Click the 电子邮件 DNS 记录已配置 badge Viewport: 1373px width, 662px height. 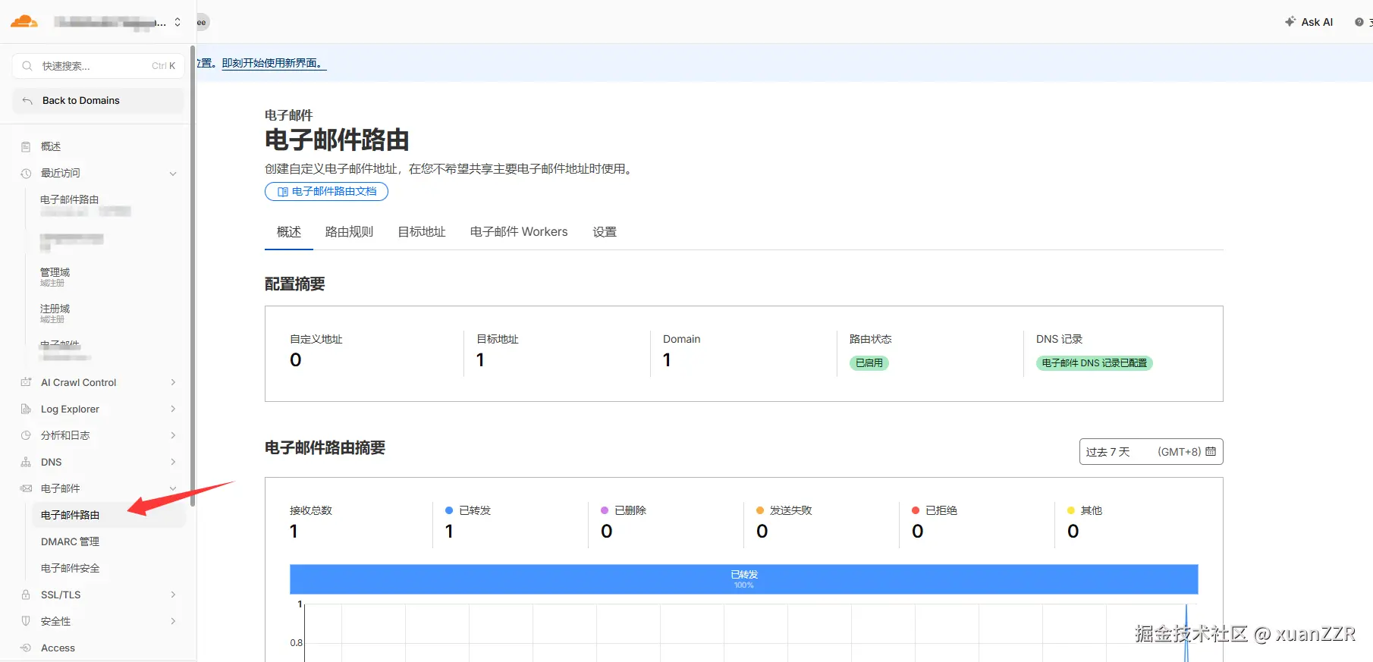pyautogui.click(x=1095, y=363)
